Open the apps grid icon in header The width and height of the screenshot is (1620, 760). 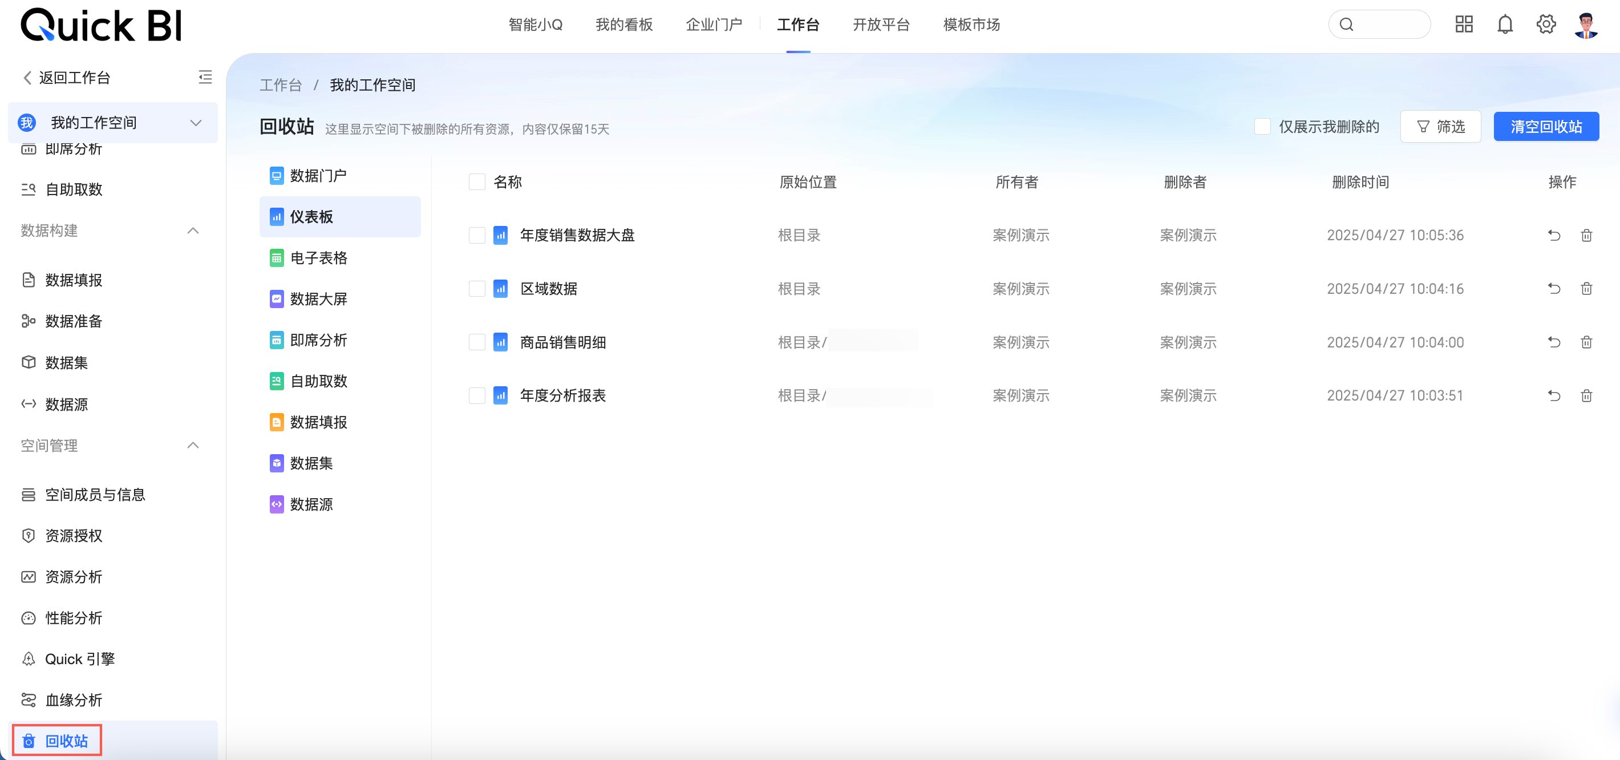1464,25
